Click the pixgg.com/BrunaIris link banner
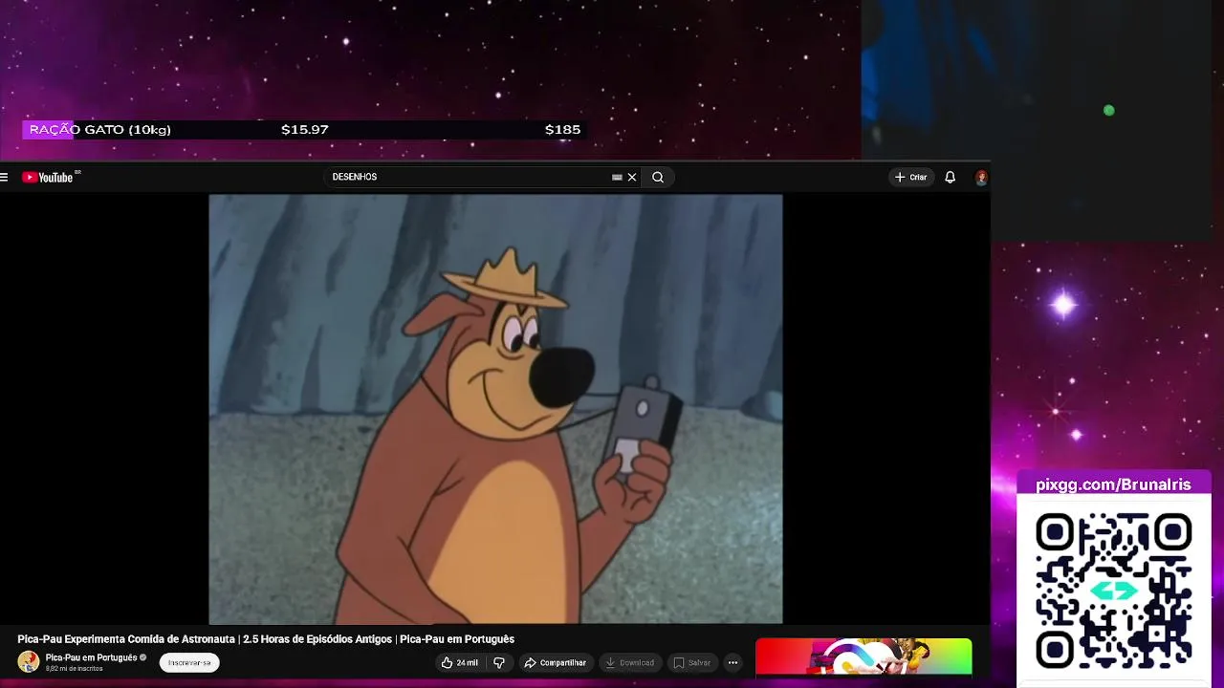The width and height of the screenshot is (1224, 688). point(1113,484)
